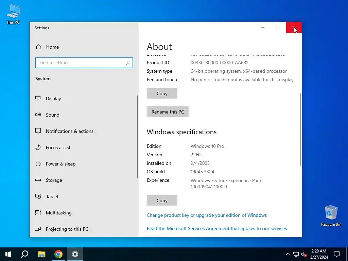Click the Display monitor icon
This screenshot has width=348, height=261.
38,98
